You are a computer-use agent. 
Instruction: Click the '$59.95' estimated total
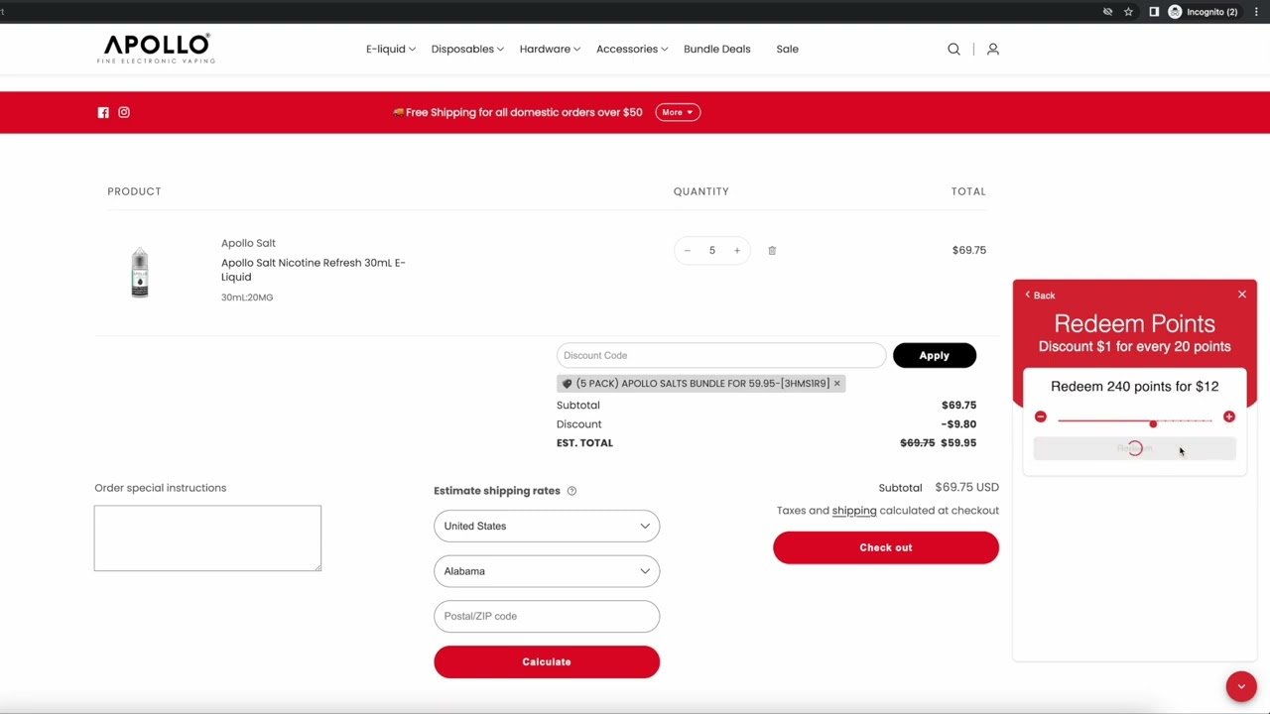coord(957,443)
